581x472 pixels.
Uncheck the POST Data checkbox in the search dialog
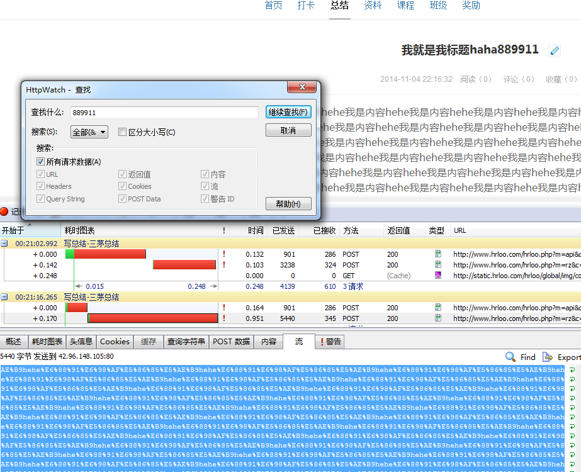coord(122,198)
